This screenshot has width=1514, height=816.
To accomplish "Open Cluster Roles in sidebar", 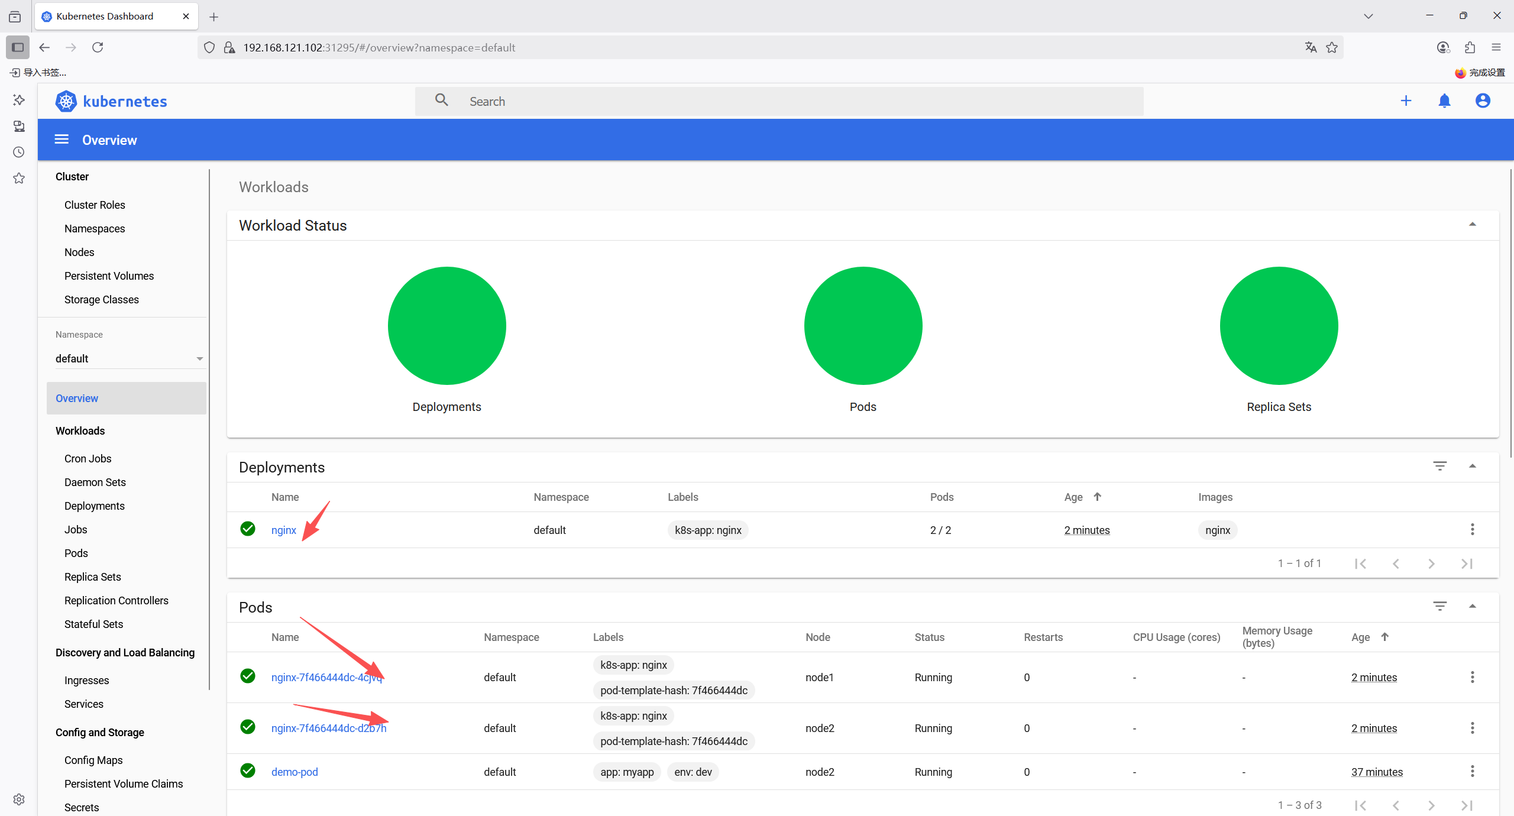I will 95,205.
